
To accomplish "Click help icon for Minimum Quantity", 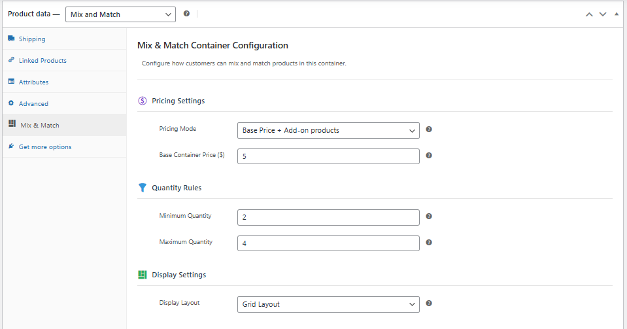I will [x=429, y=216].
